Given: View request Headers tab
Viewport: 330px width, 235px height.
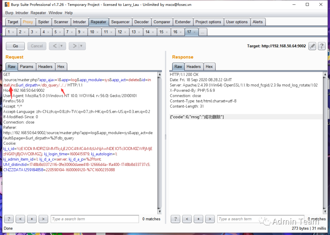Looking at the screenshot, I should pyautogui.click(x=45, y=66).
